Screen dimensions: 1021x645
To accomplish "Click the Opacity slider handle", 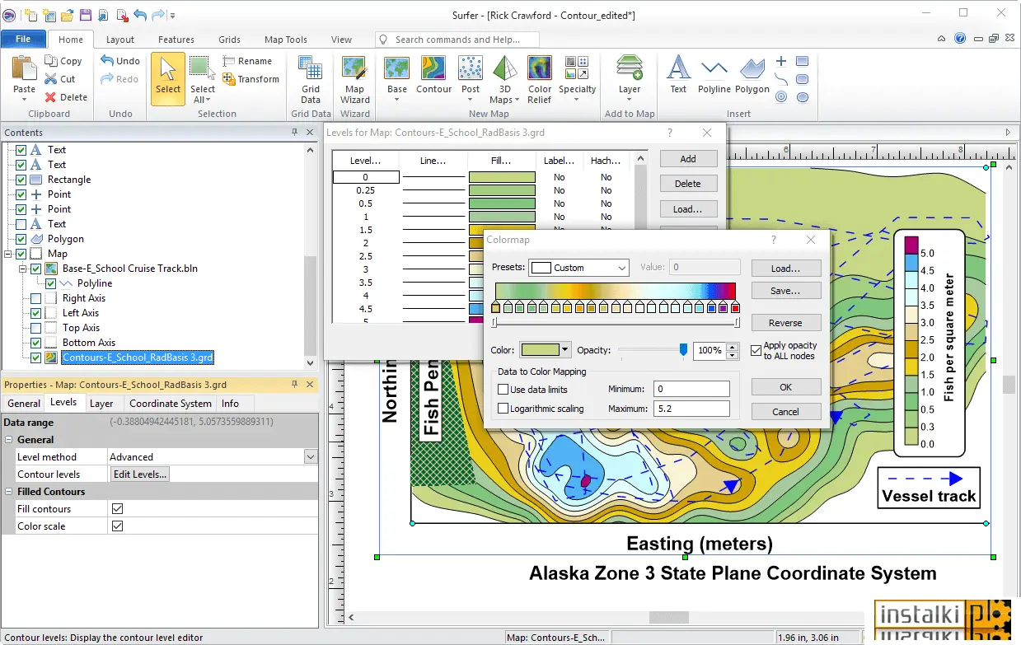I will click(x=683, y=350).
